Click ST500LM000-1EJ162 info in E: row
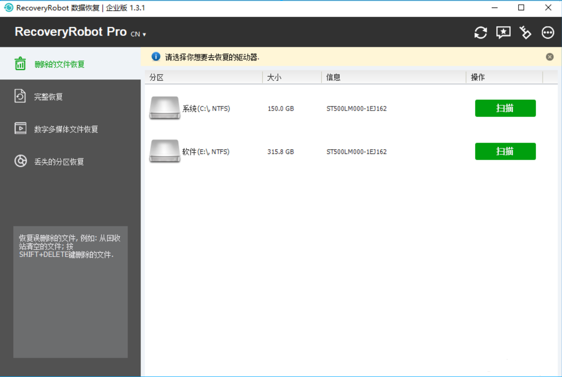This screenshot has height=377, width=562. 356,152
